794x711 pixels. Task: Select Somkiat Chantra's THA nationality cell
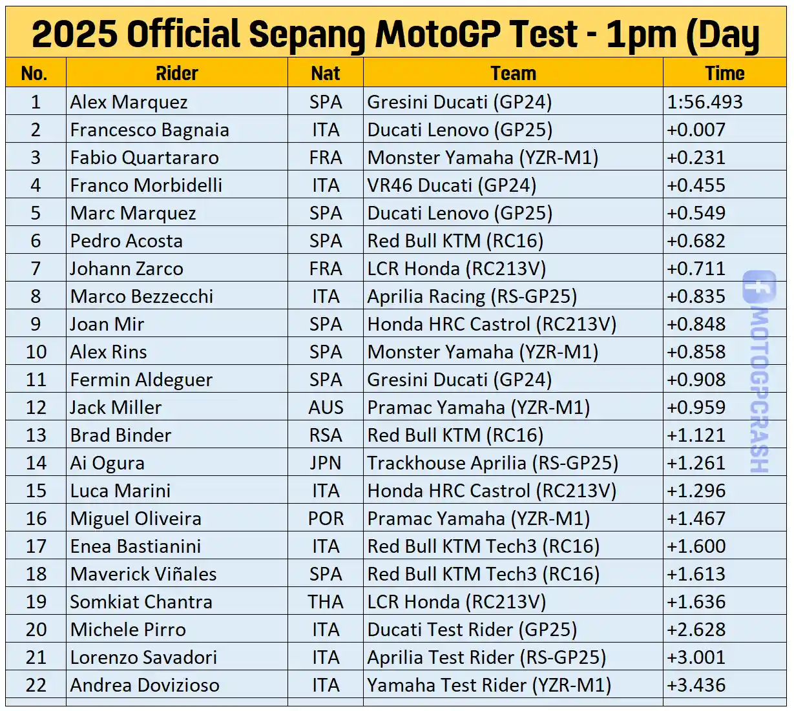pyautogui.click(x=326, y=602)
